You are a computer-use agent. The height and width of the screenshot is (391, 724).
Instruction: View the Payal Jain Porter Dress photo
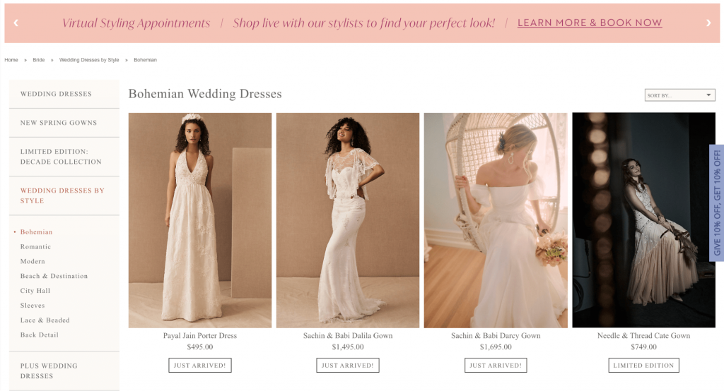click(x=200, y=220)
